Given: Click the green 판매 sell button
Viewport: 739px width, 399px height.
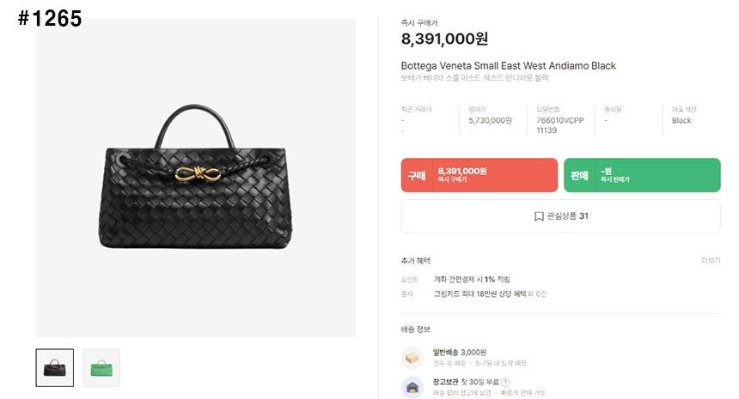Looking at the screenshot, I should (x=642, y=175).
